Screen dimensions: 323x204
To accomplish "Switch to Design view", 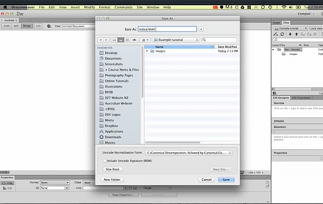I will [27, 26].
